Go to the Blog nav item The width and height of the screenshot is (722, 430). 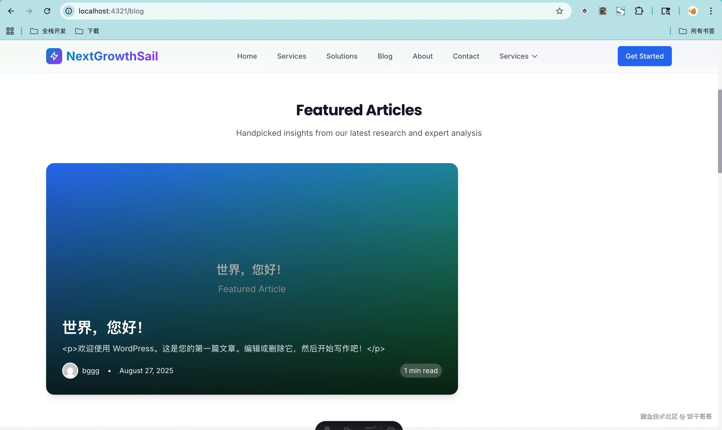click(385, 56)
